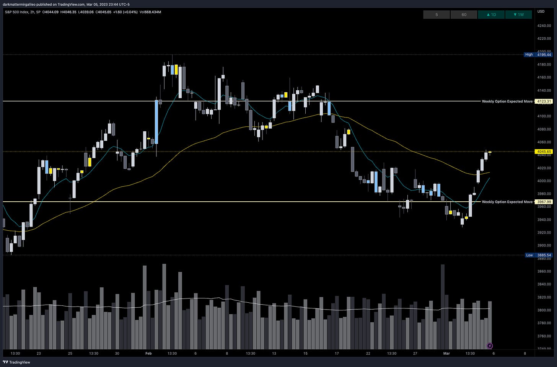This screenshot has height=367, width=557.
Task: Click the 4100.00 price axis label
Action: pos(544,116)
